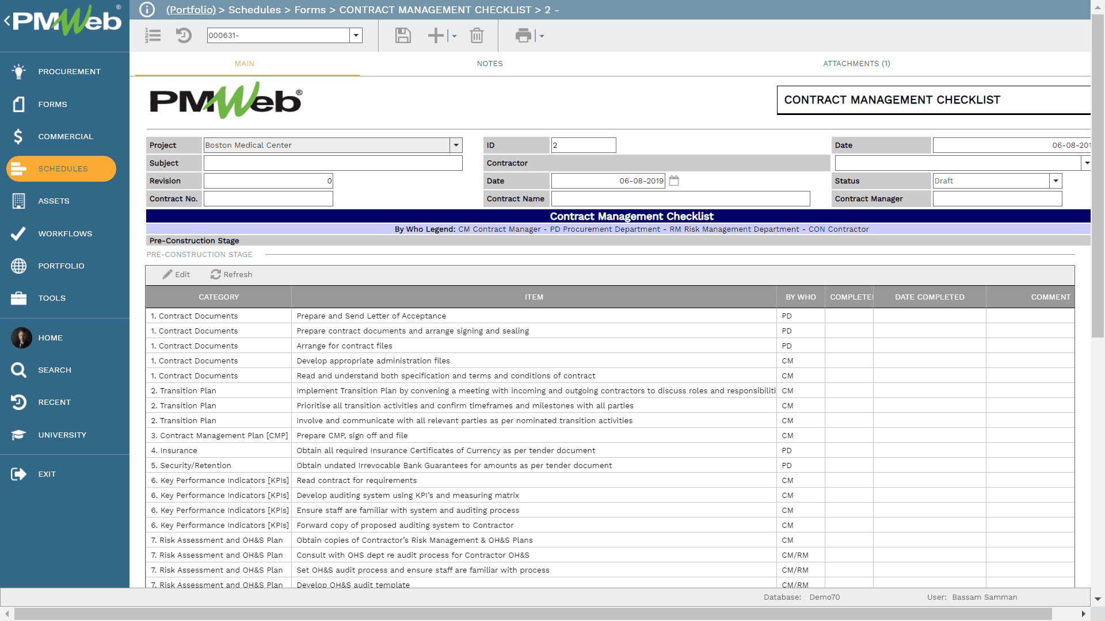Screen dimensions: 1105x621
Task: Select row Prepare and Send Letter of Acceptance
Action: click(610, 316)
